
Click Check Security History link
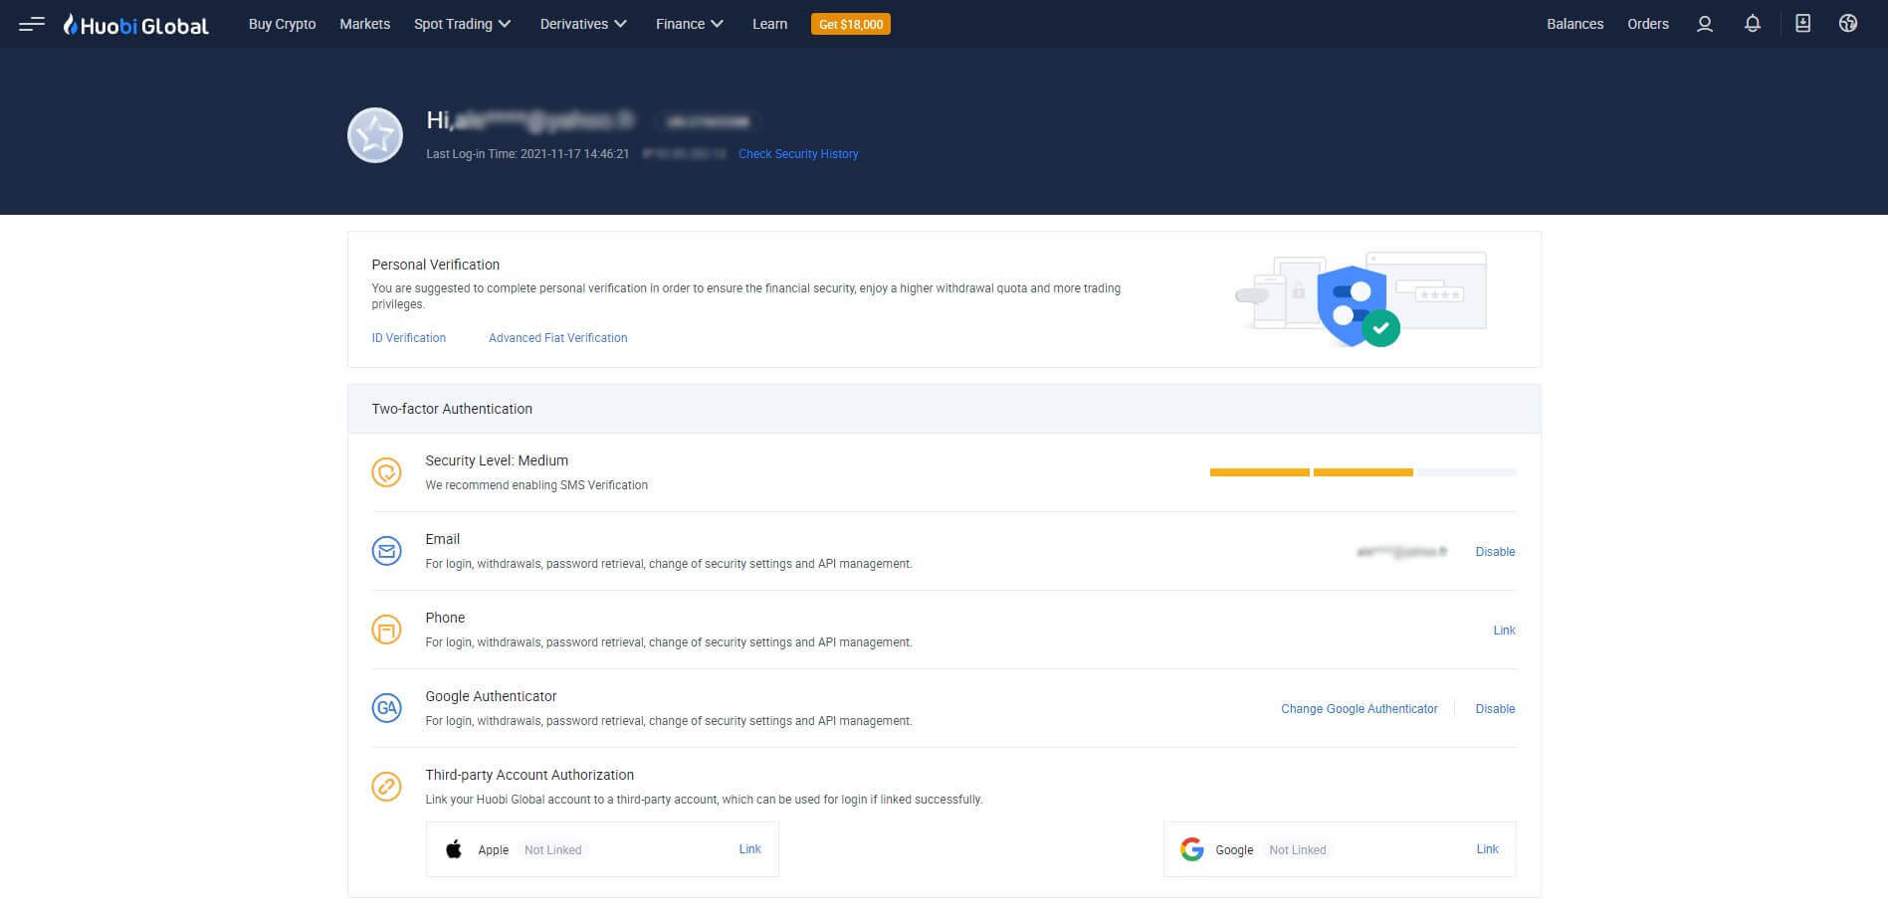point(797,154)
